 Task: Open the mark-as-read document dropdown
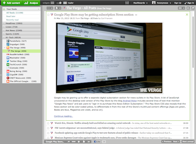point(58,8)
